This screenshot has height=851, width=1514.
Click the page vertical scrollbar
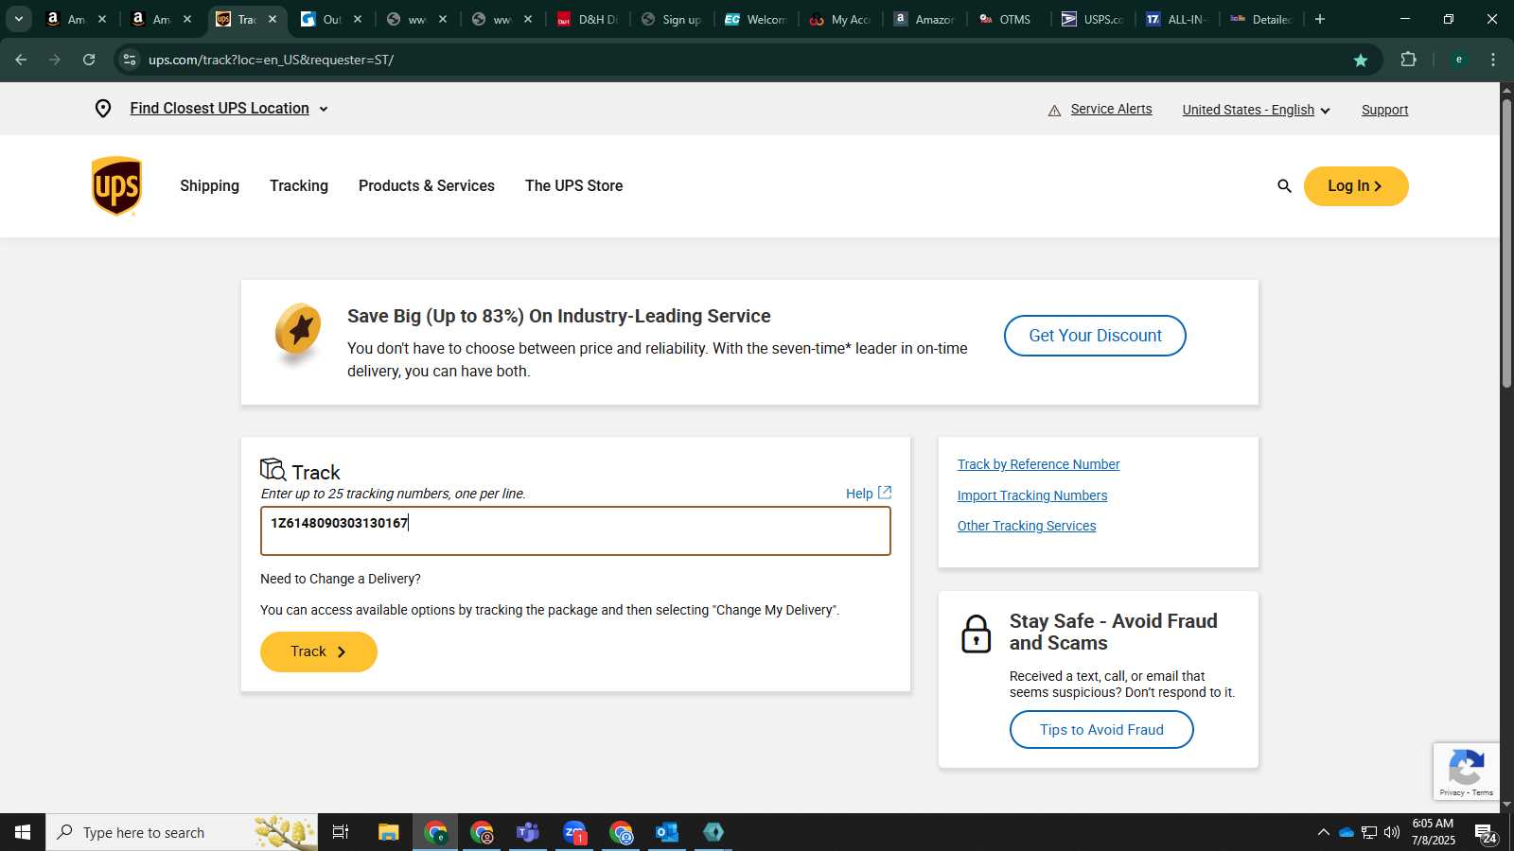[1506, 243]
